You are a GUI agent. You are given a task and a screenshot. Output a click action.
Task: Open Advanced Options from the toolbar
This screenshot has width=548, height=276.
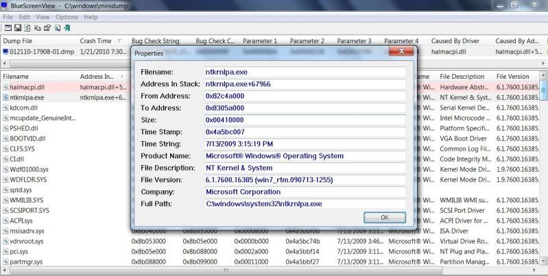[x=8, y=28]
